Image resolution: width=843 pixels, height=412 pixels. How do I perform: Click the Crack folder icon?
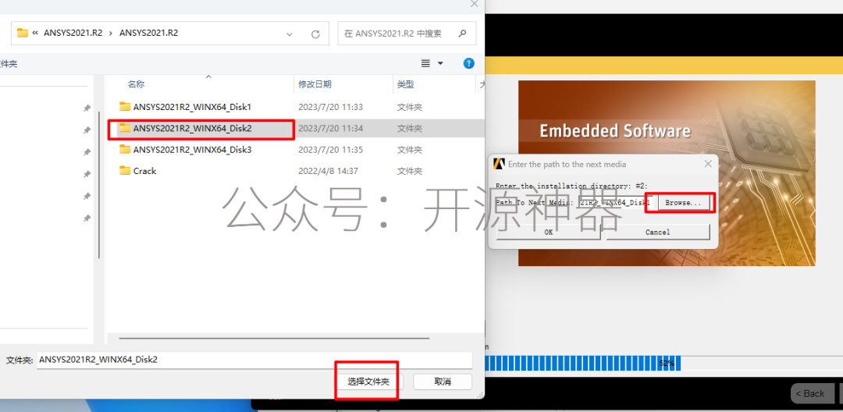click(x=125, y=171)
